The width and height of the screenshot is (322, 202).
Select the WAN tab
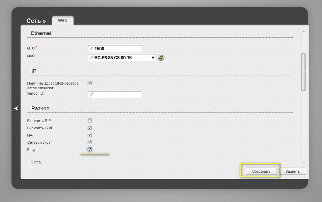pyautogui.click(x=63, y=21)
